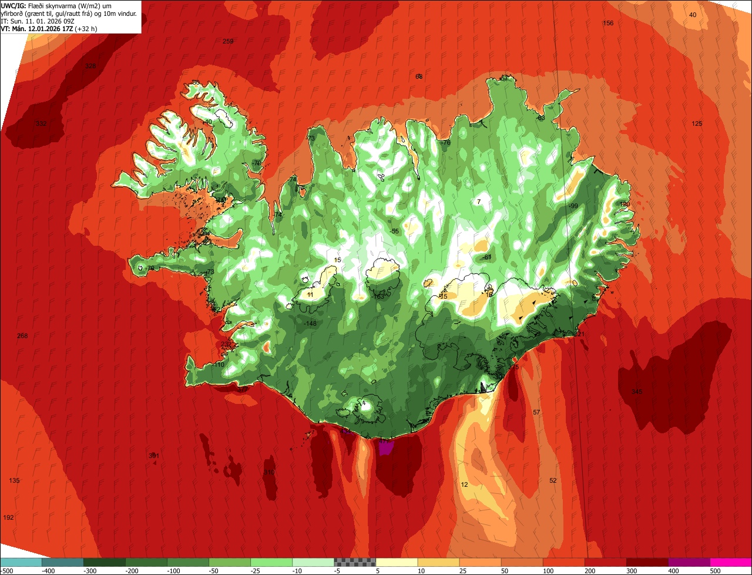Click the '-61' value on the map
The width and height of the screenshot is (752, 575).
tap(486, 258)
